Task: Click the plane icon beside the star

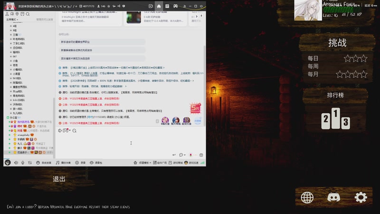Action: pos(114,6)
